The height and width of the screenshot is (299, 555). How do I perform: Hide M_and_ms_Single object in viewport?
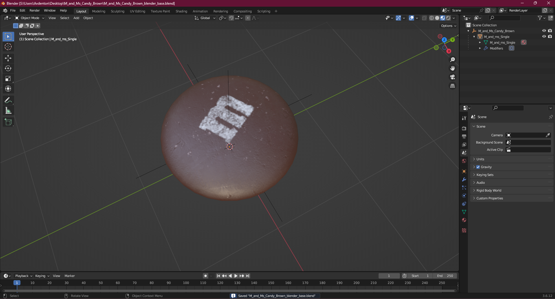(x=544, y=36)
